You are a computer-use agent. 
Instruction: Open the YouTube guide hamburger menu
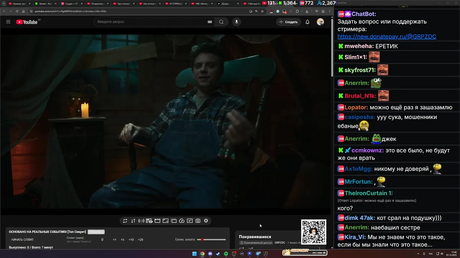pos(8,22)
